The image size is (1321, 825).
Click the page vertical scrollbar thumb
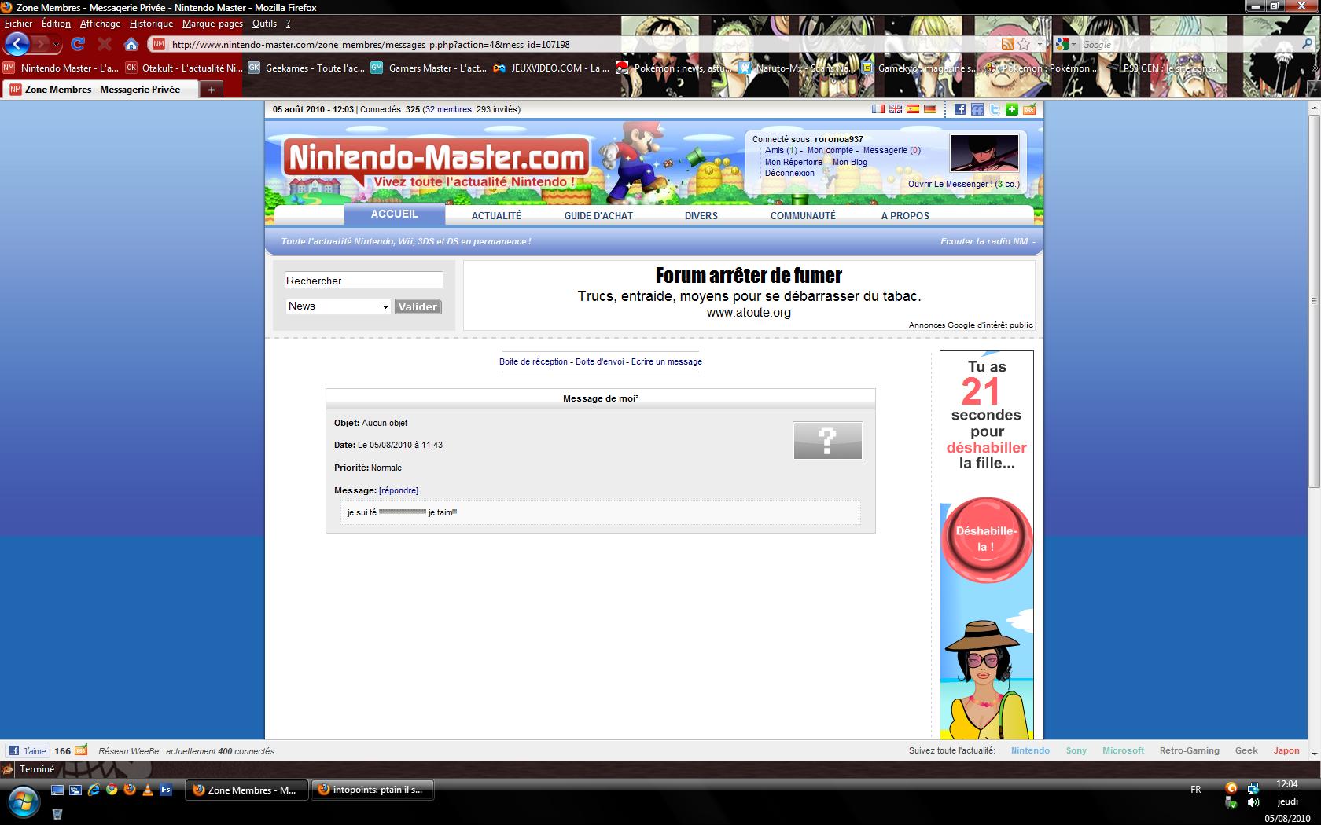click(x=1314, y=301)
